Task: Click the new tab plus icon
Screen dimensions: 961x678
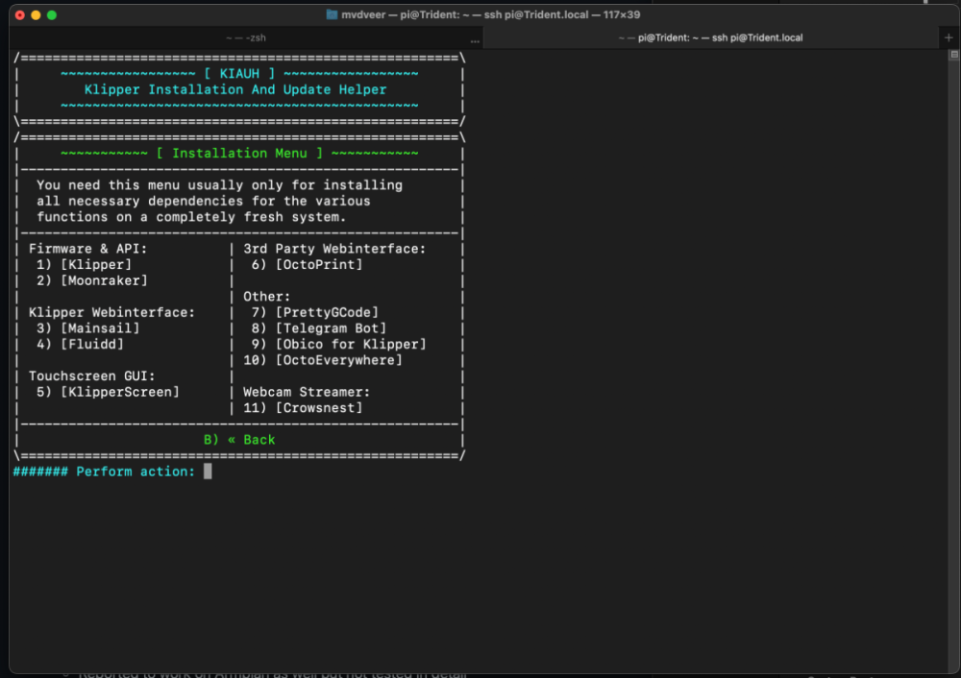Action: pos(949,37)
